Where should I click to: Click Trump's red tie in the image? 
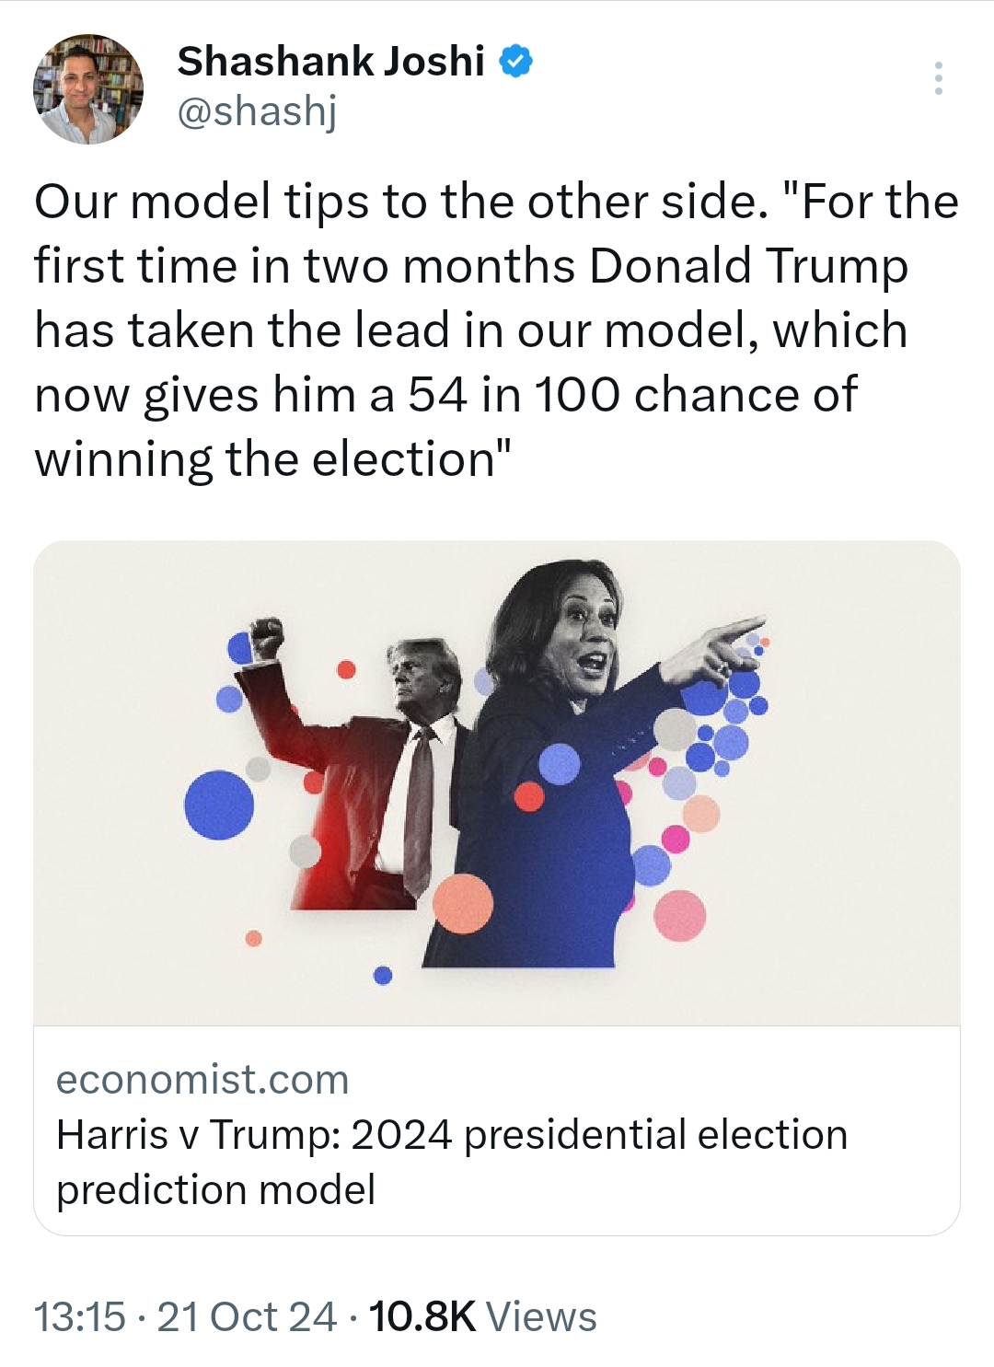pyautogui.click(x=420, y=801)
